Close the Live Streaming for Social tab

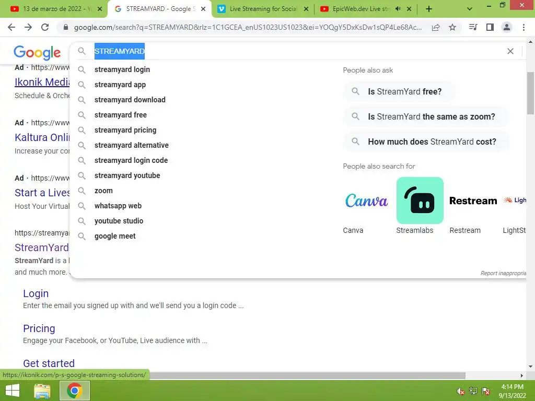(306, 9)
